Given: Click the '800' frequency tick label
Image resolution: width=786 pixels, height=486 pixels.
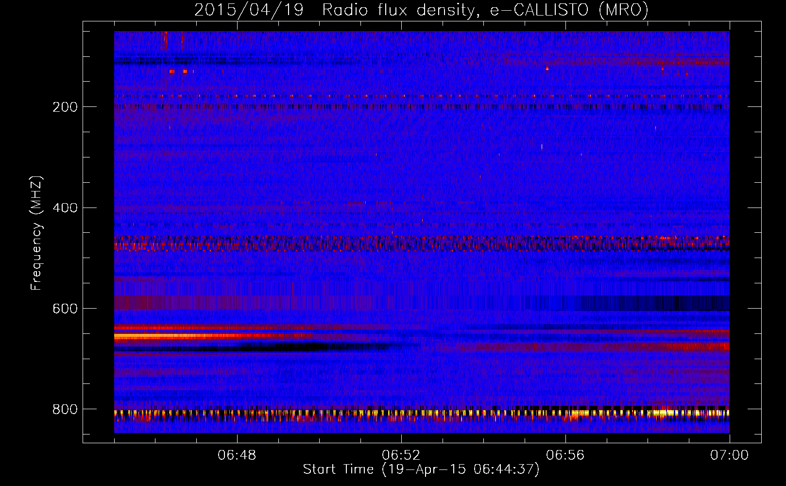Looking at the screenshot, I should (65, 409).
